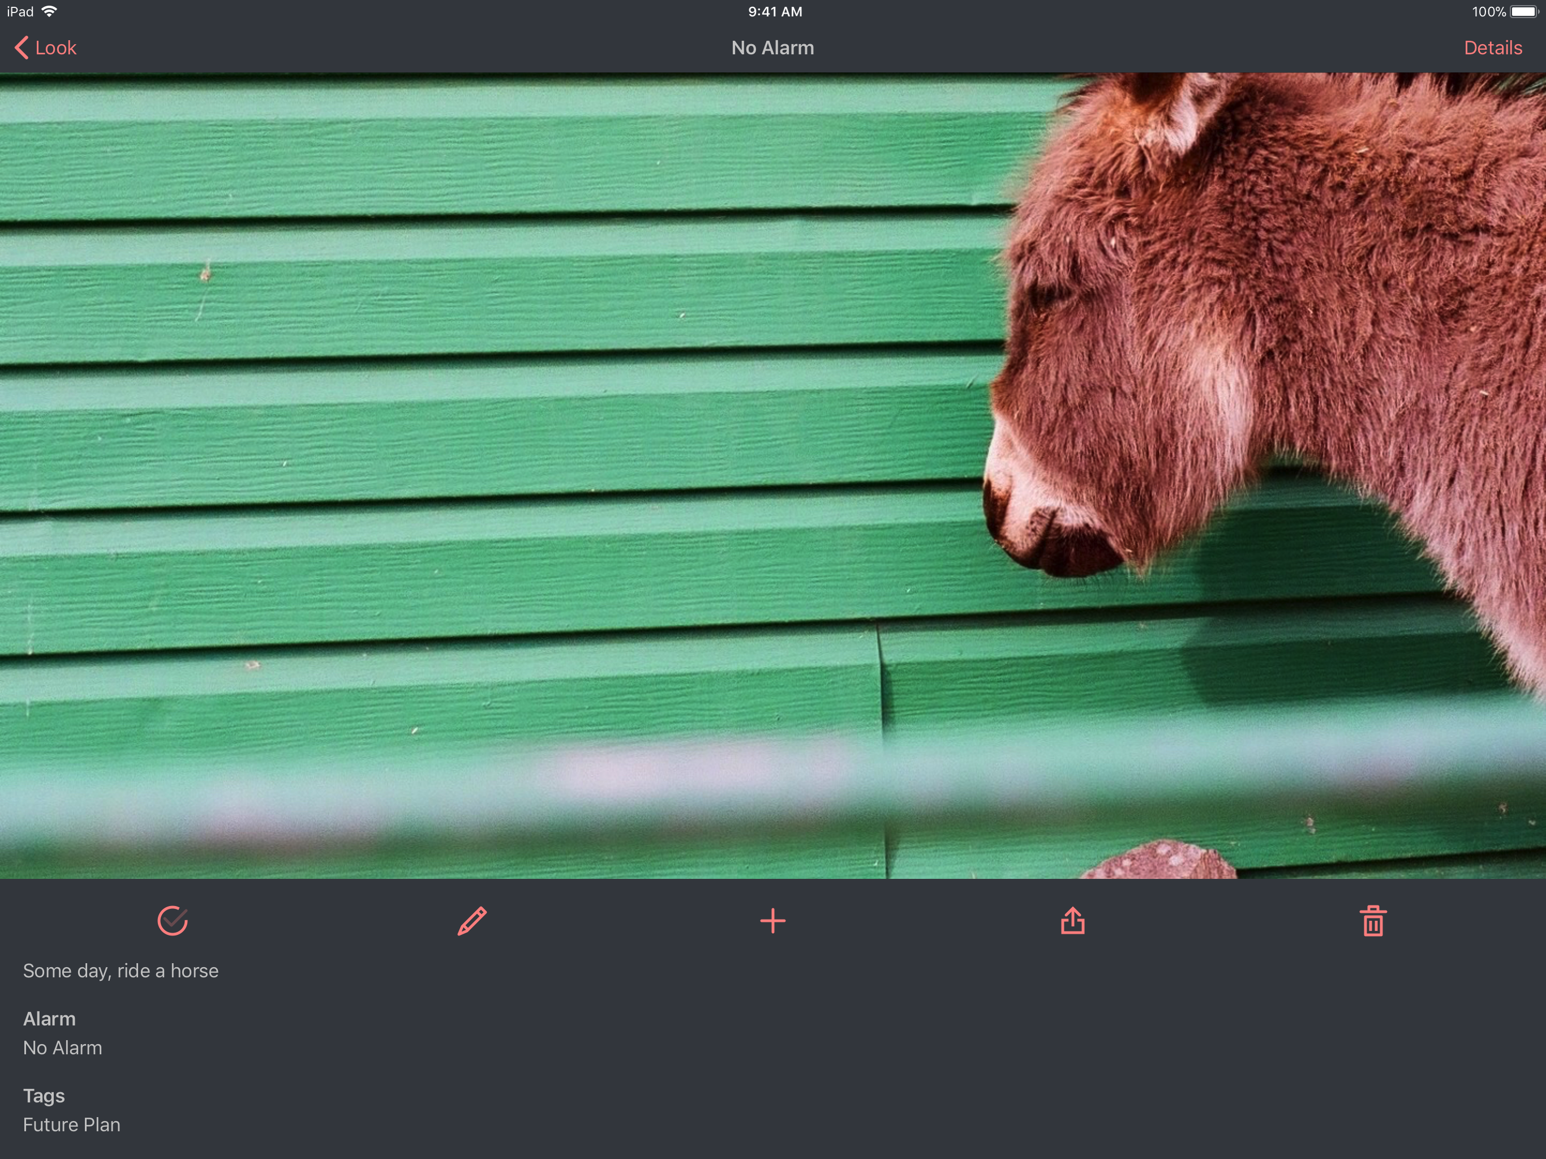Delete note with trash icon
Viewport: 1546px width, 1159px height.
(1373, 921)
